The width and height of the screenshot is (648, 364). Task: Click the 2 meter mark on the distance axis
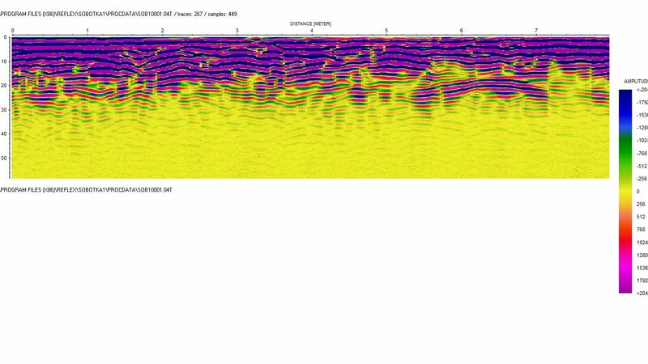coord(162,31)
